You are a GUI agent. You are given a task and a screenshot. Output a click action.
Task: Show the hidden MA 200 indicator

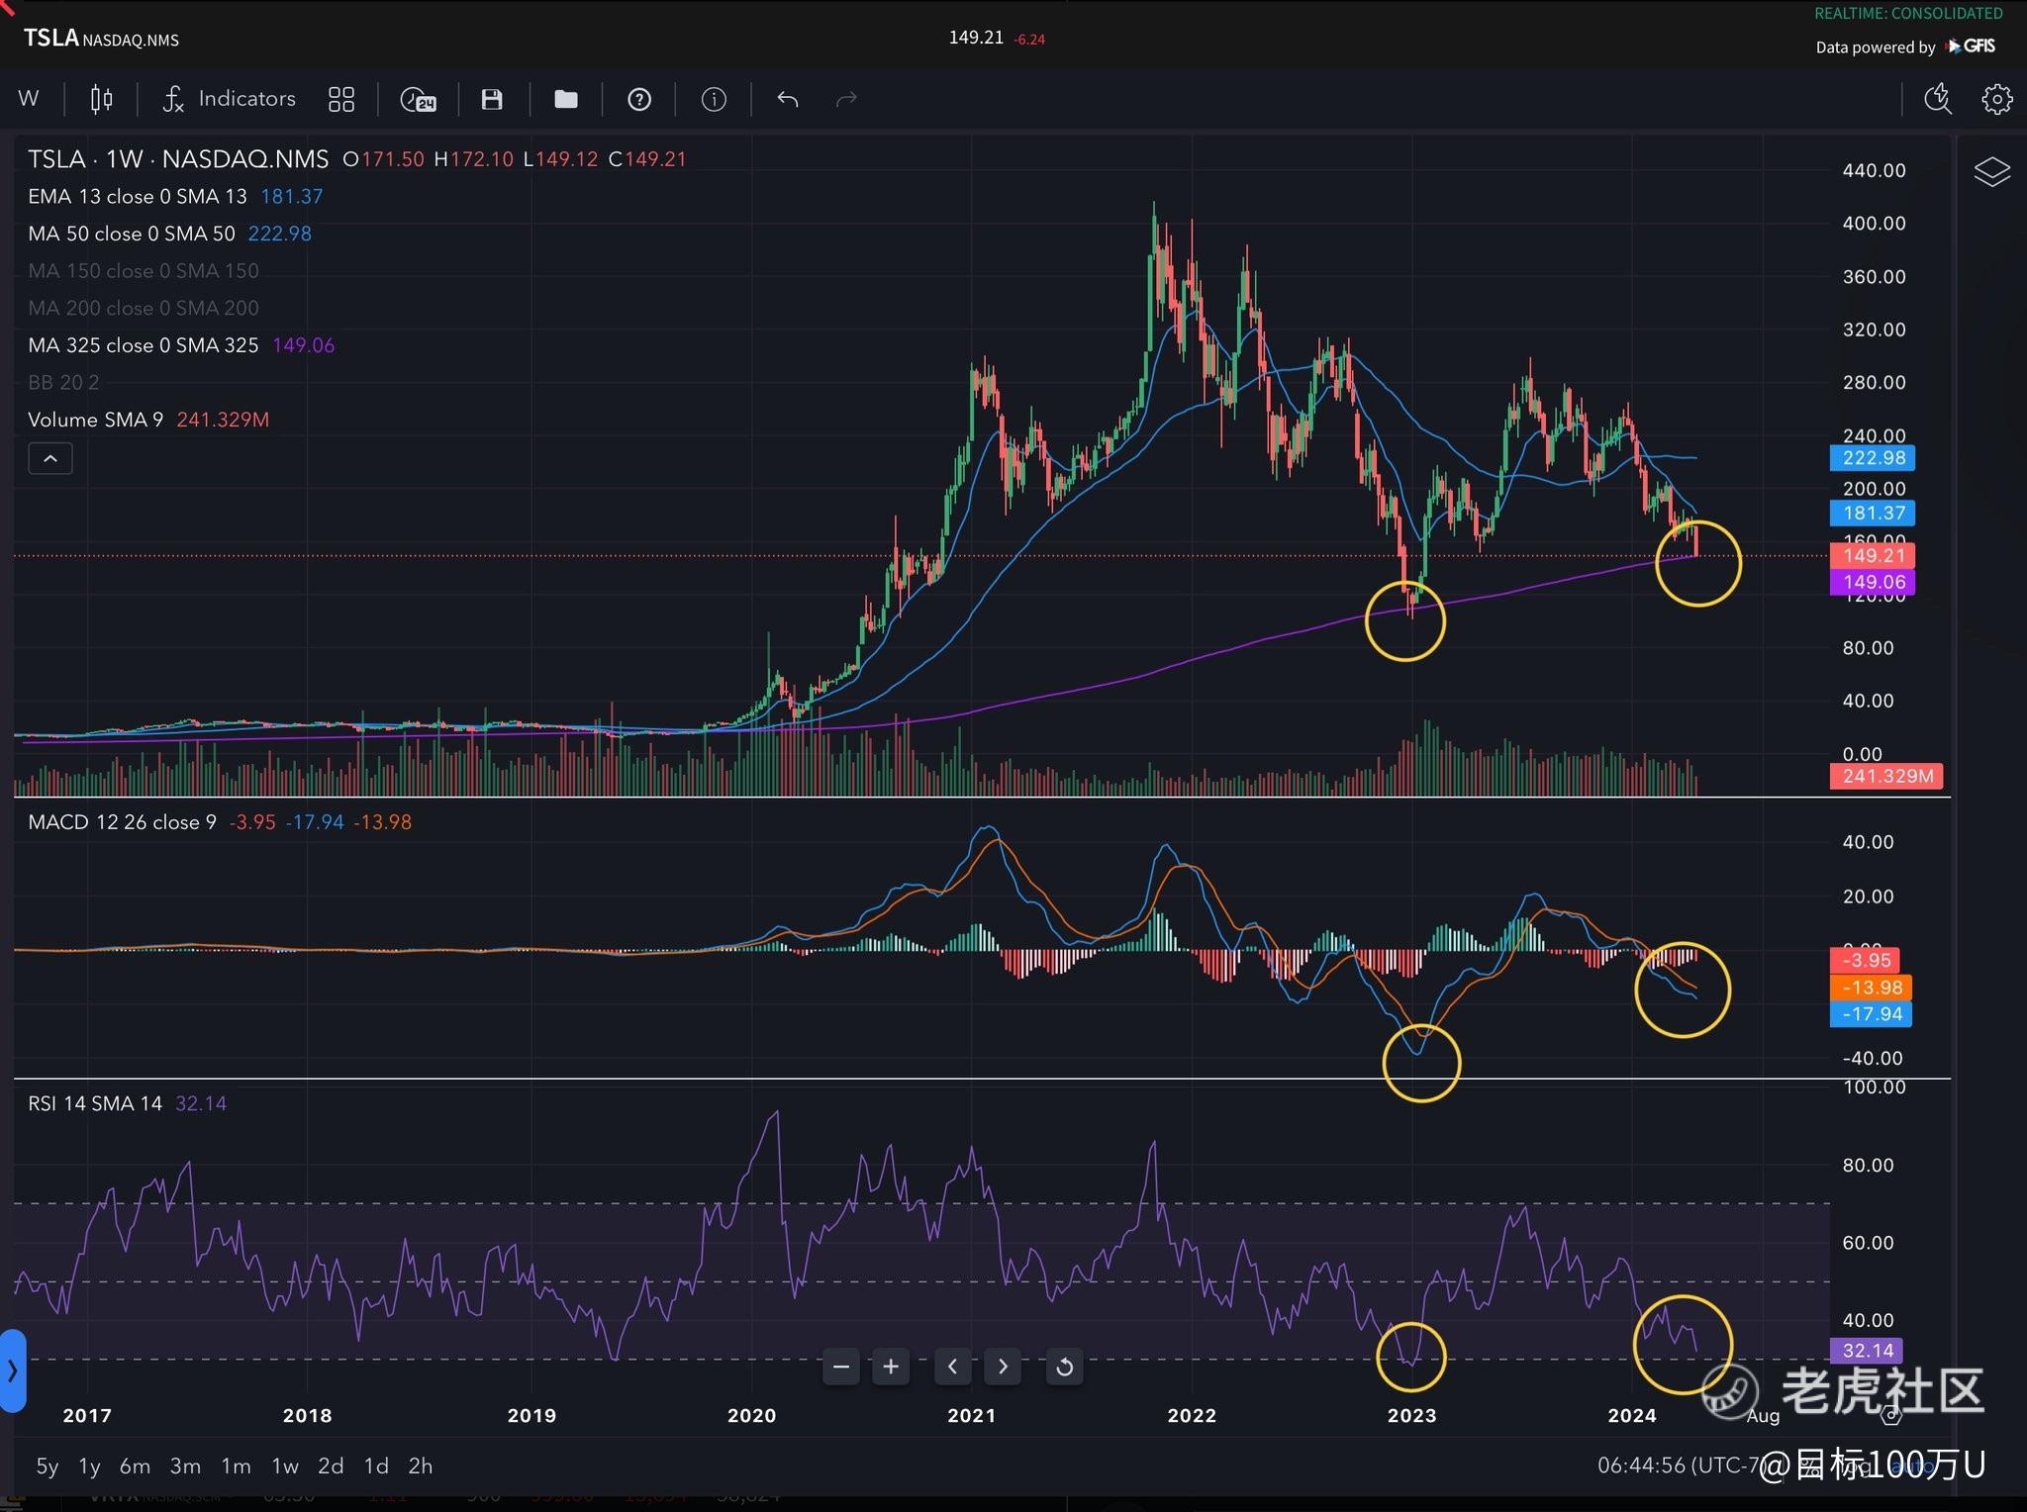pos(144,308)
